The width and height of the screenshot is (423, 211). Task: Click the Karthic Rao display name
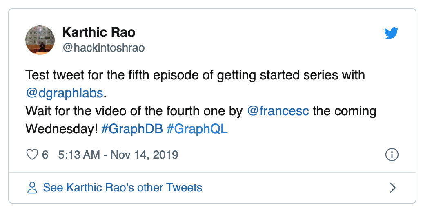tap(98, 32)
